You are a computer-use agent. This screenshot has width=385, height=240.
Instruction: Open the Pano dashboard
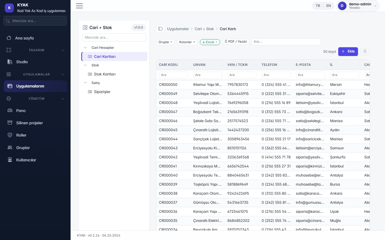35,111
